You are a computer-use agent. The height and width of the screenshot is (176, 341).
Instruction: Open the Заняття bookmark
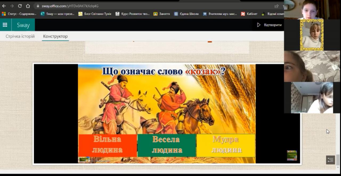[x=162, y=14]
